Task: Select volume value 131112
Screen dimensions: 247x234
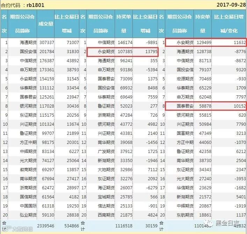Action: click(47, 88)
